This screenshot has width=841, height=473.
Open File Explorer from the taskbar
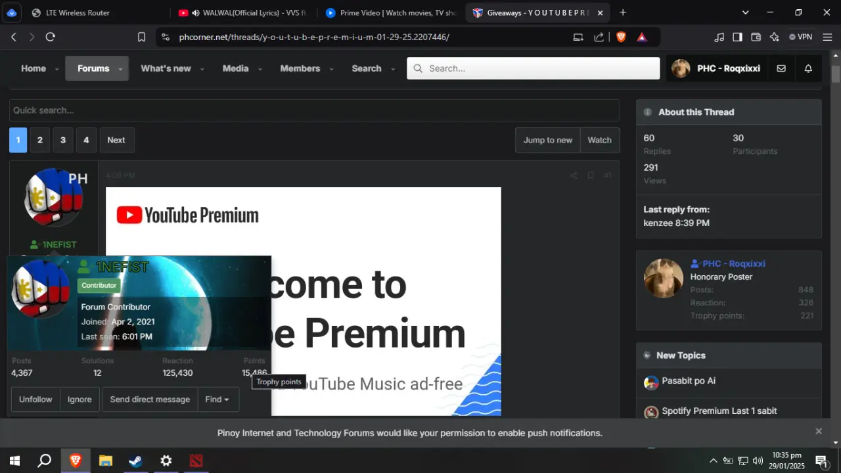[105, 461]
